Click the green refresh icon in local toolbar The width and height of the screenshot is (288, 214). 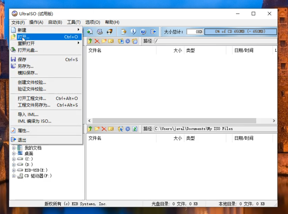[135, 129]
